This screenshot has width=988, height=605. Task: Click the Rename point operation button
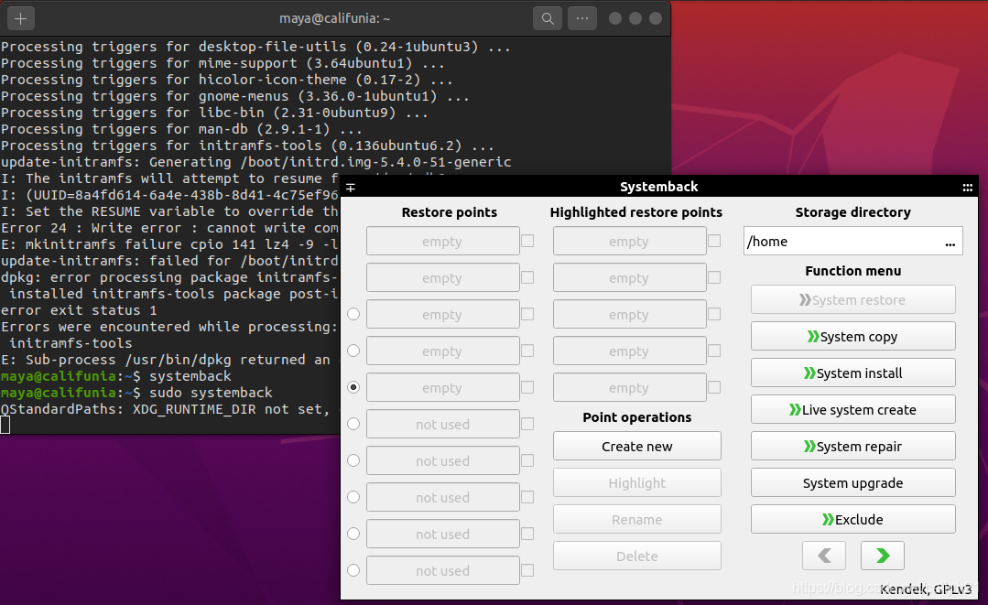point(637,519)
